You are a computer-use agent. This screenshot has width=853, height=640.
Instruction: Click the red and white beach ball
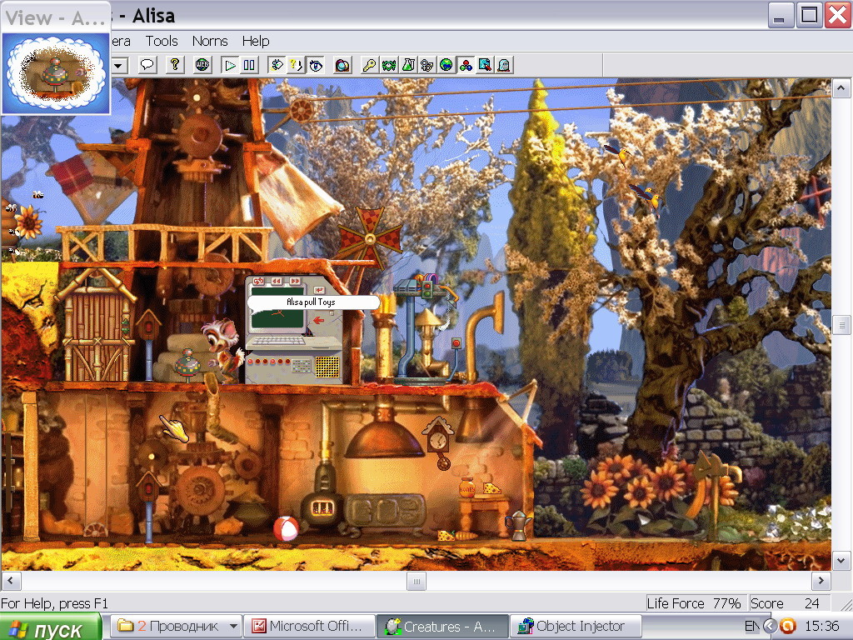[x=286, y=527]
